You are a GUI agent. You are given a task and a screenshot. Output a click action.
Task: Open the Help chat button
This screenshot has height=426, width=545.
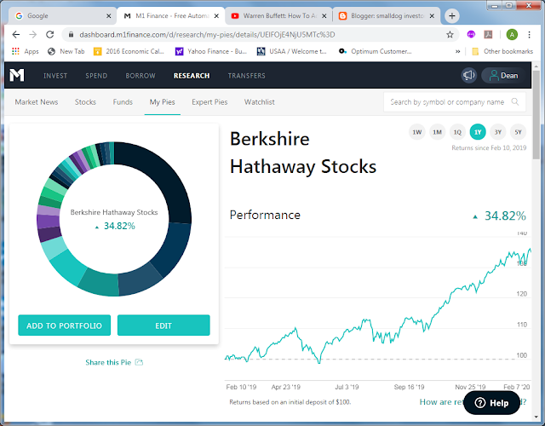pyautogui.click(x=492, y=403)
